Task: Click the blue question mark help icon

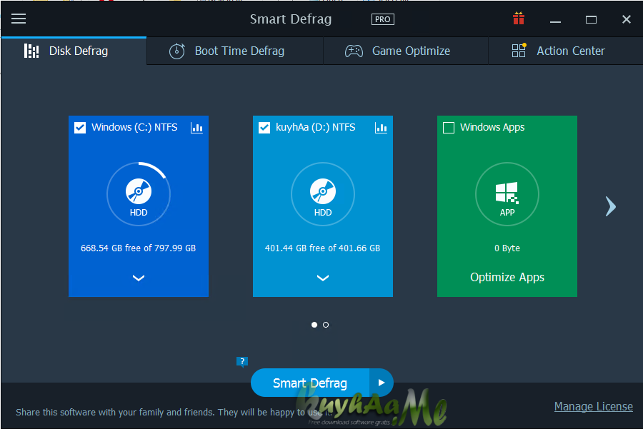Action: pyautogui.click(x=242, y=361)
